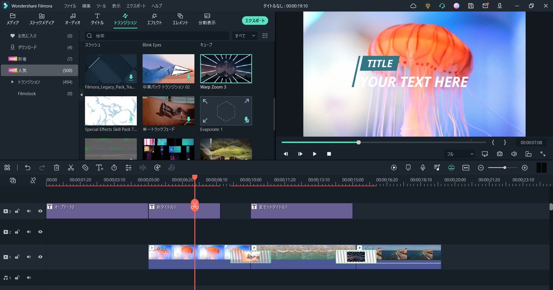Select the オープナー10 clip on track 3
The width and height of the screenshot is (553, 290).
pyautogui.click(x=97, y=211)
